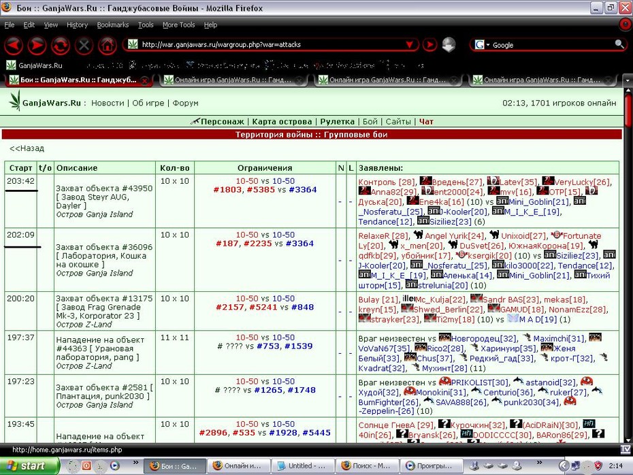Click the Windows start button
Image resolution: width=633 pixels, height=475 pixels.
(29, 465)
